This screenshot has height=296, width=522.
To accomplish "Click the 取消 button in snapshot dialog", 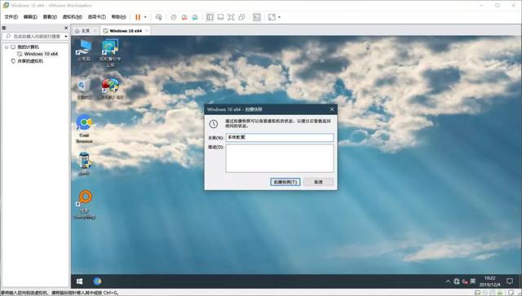I will click(318, 182).
